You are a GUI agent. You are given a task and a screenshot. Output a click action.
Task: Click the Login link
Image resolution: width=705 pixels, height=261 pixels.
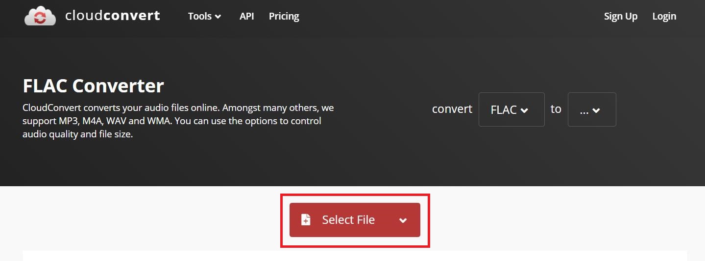coord(664,16)
